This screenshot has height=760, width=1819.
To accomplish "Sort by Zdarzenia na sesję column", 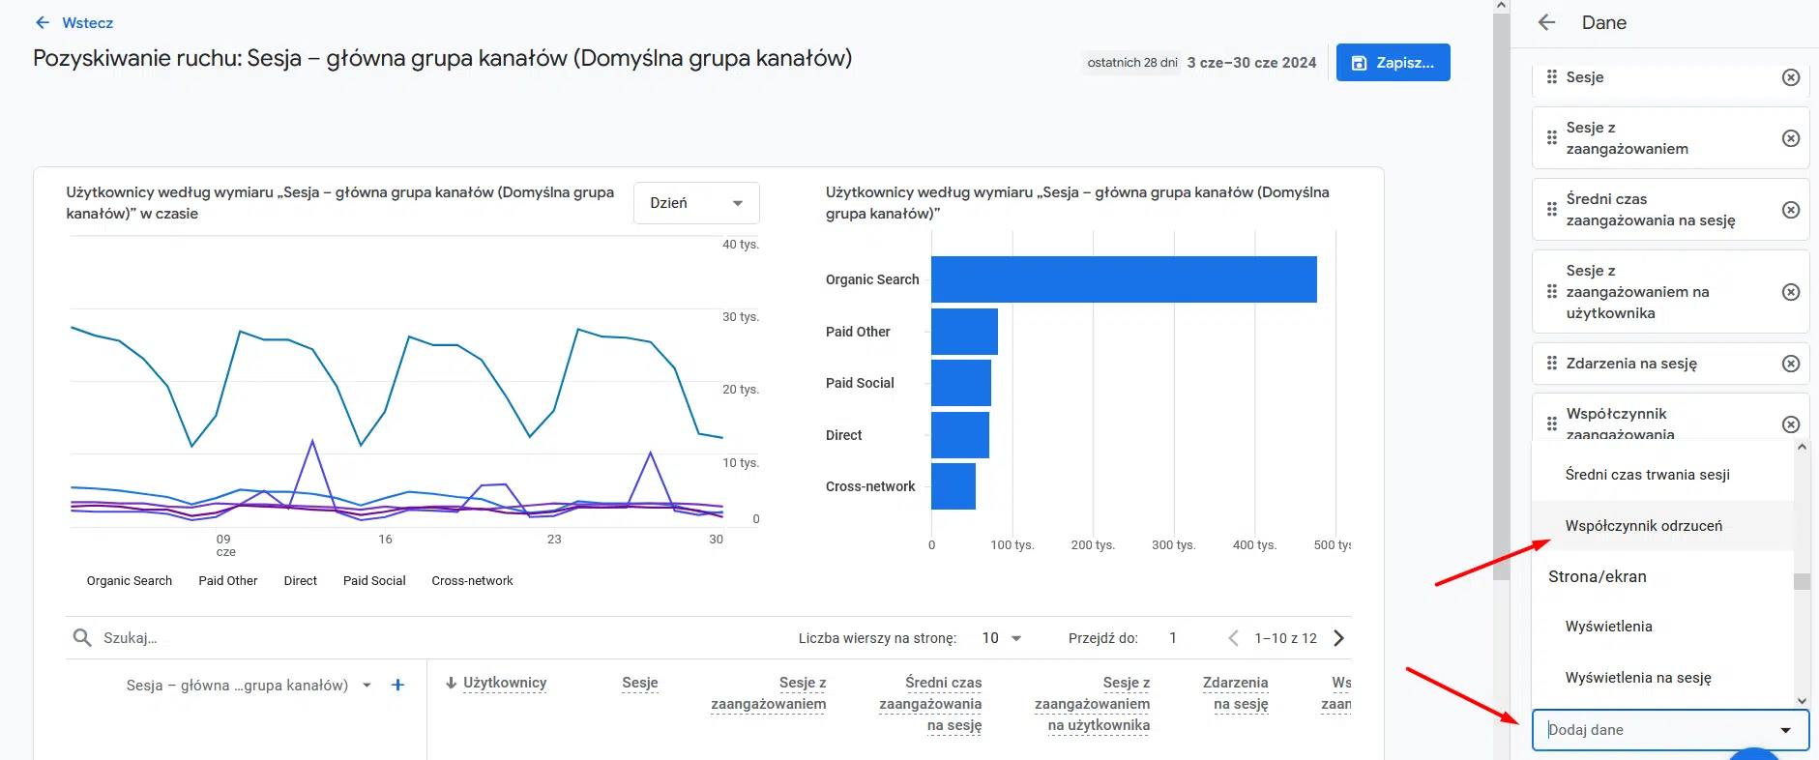I will pos(1236,693).
